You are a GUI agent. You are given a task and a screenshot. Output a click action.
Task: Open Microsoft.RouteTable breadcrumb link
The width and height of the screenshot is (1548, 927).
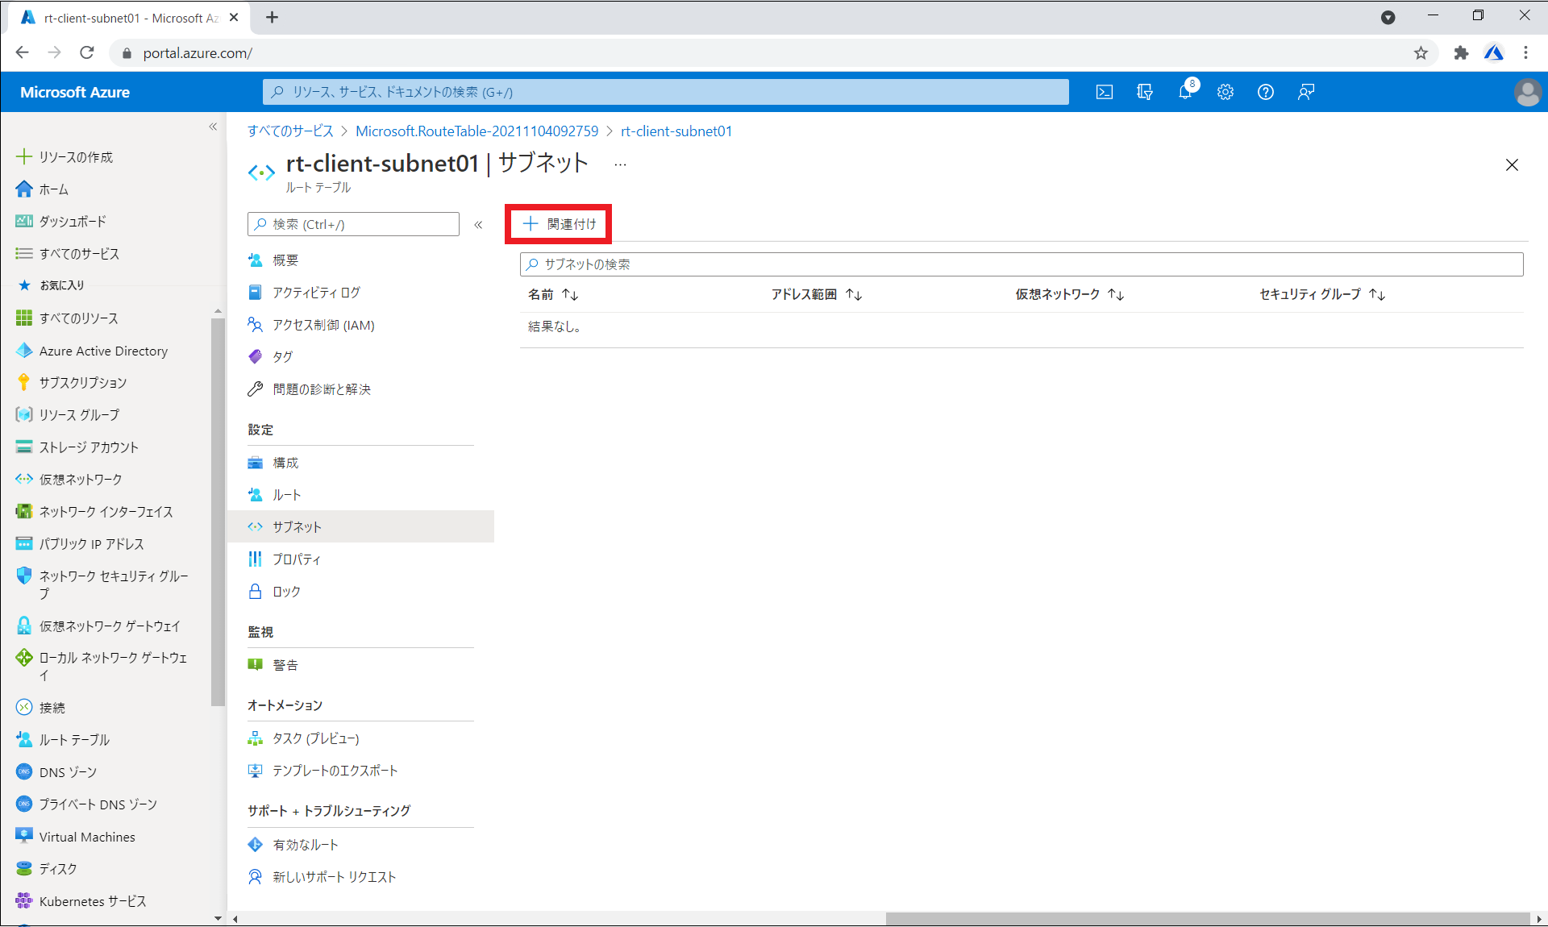[476, 131]
